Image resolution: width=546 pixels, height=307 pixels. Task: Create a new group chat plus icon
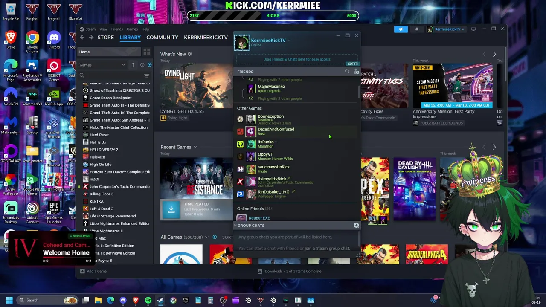pos(356,225)
